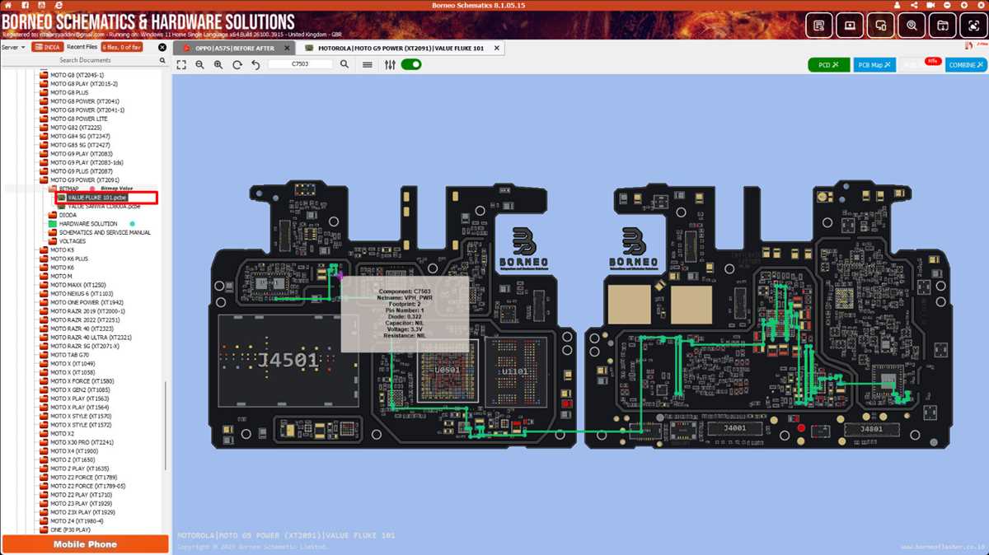Expand the MOTO G9 PLUS (XT2087) folder
This screenshot has width=989, height=555.
45,171
